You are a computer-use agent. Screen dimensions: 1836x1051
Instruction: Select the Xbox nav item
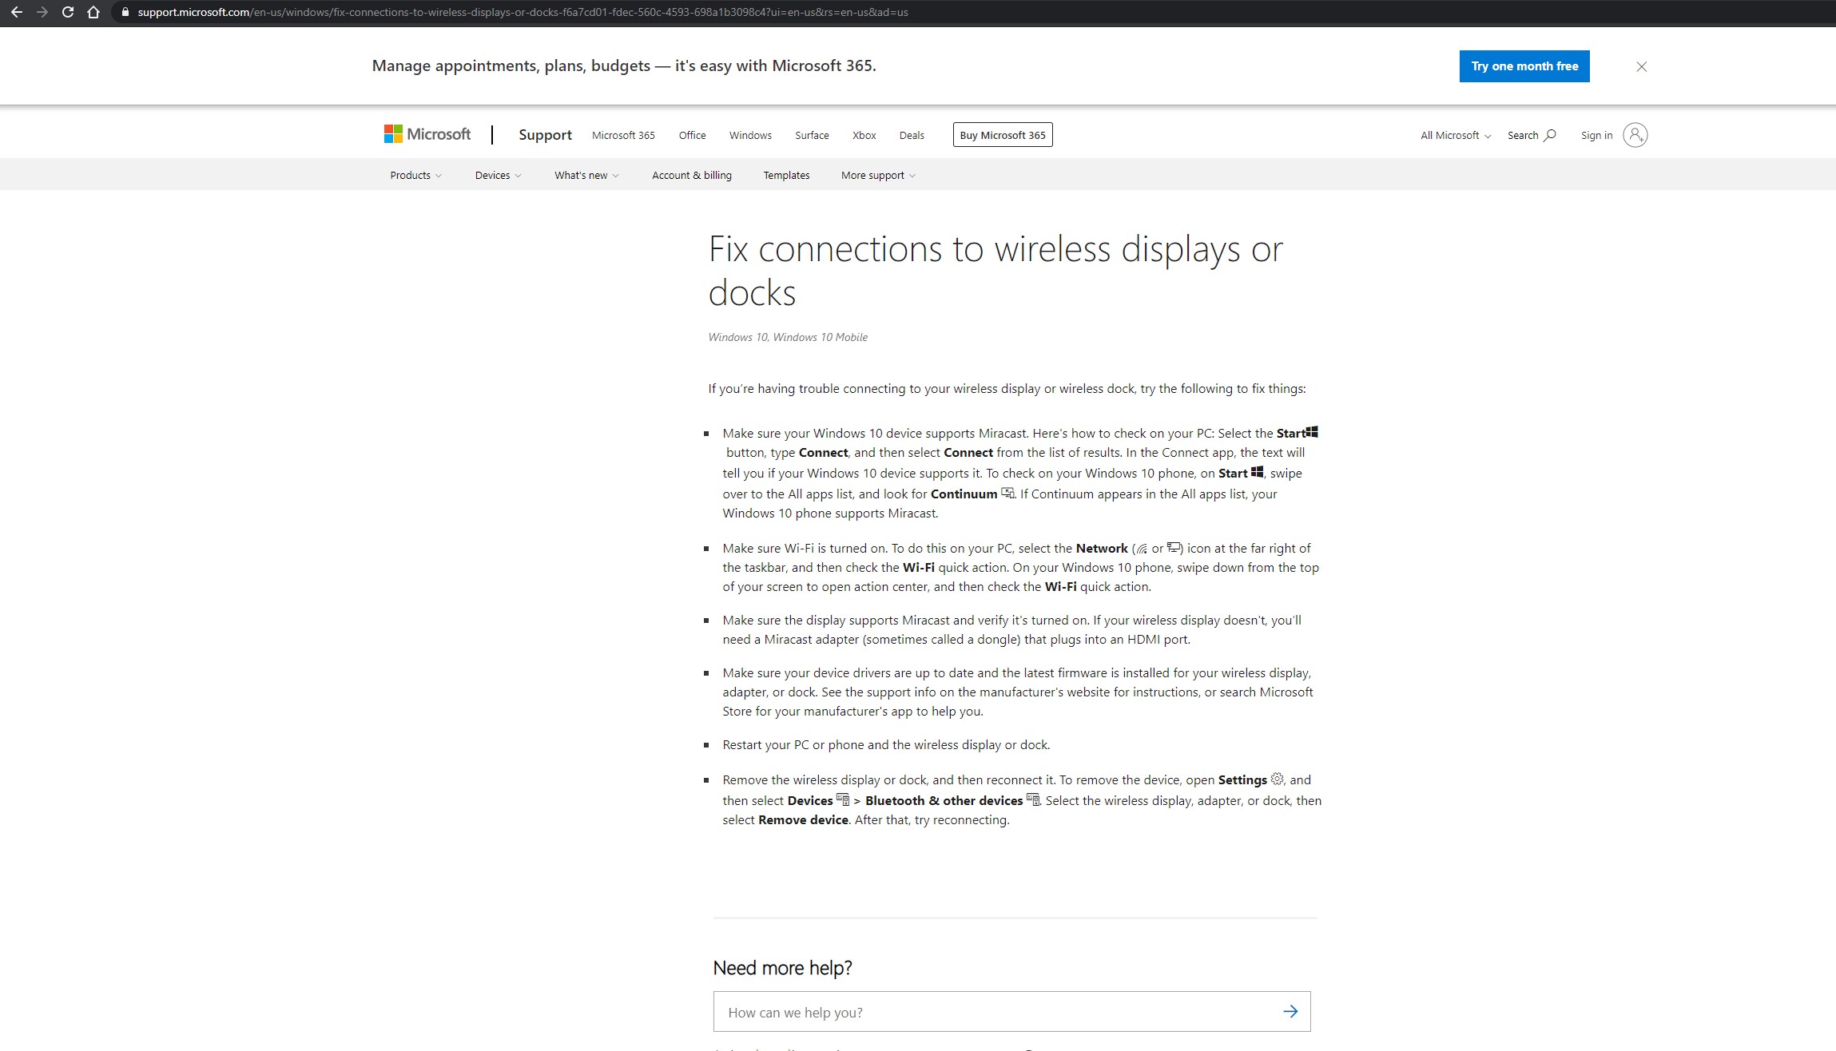coord(864,135)
